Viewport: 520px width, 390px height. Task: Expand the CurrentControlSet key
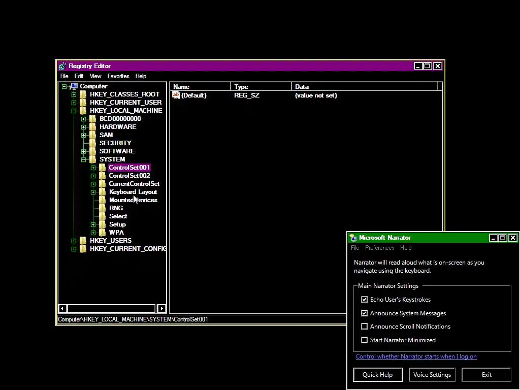pyautogui.click(x=93, y=184)
